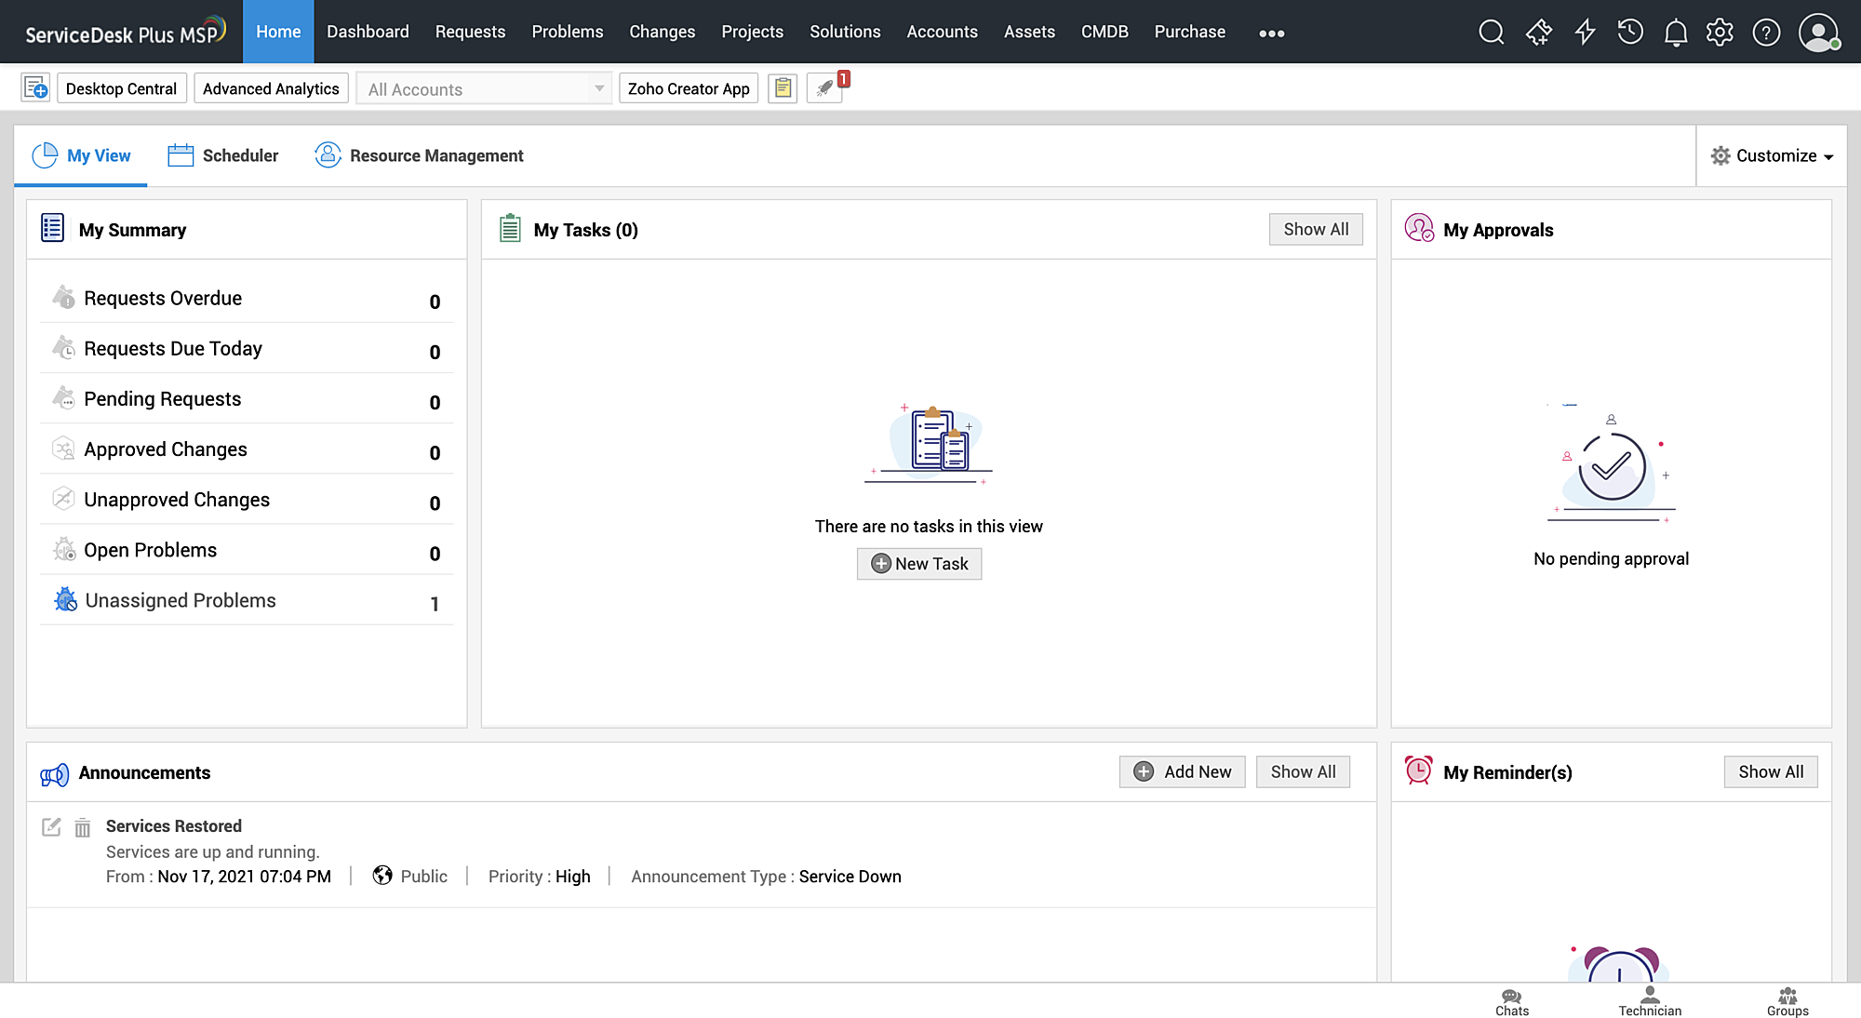Click Add New announcement button
The image size is (1861, 1018).
(1182, 771)
